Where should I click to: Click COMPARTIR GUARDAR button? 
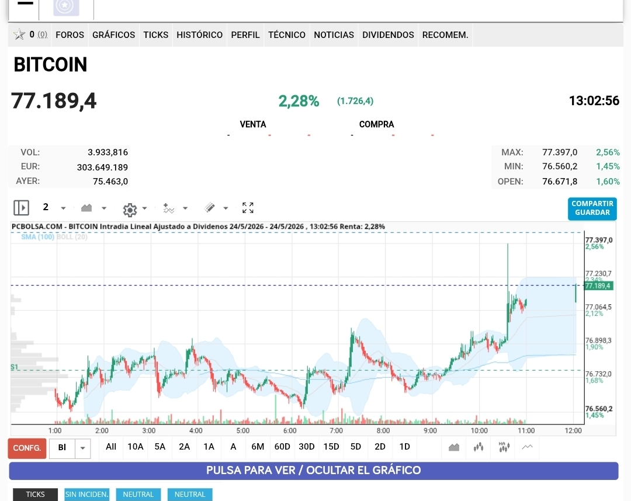[x=592, y=208]
